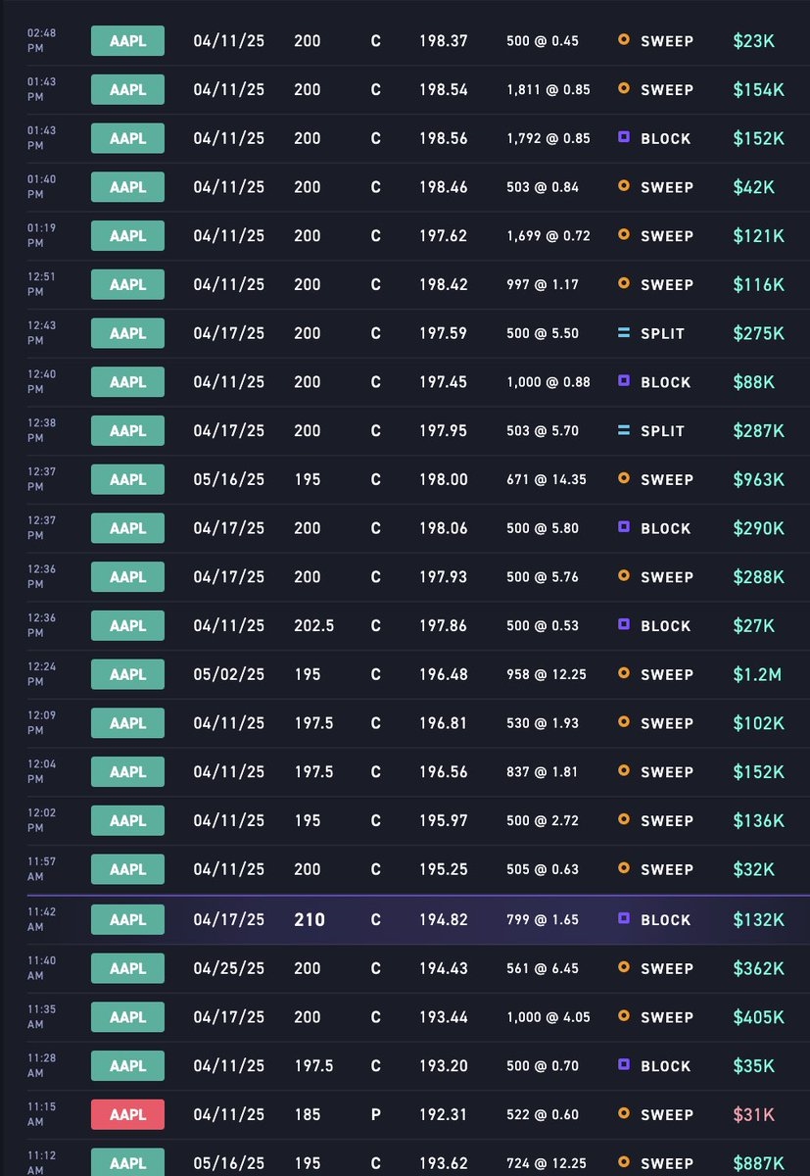Select the AAPL badge on the 11:42 AM row

pyautogui.click(x=127, y=919)
